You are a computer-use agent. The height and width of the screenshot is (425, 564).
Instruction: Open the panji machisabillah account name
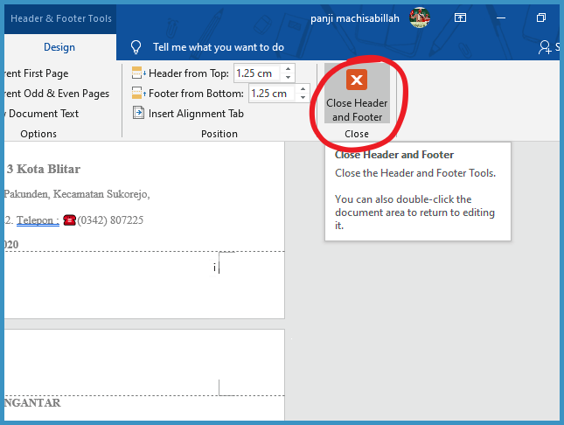[x=355, y=18]
